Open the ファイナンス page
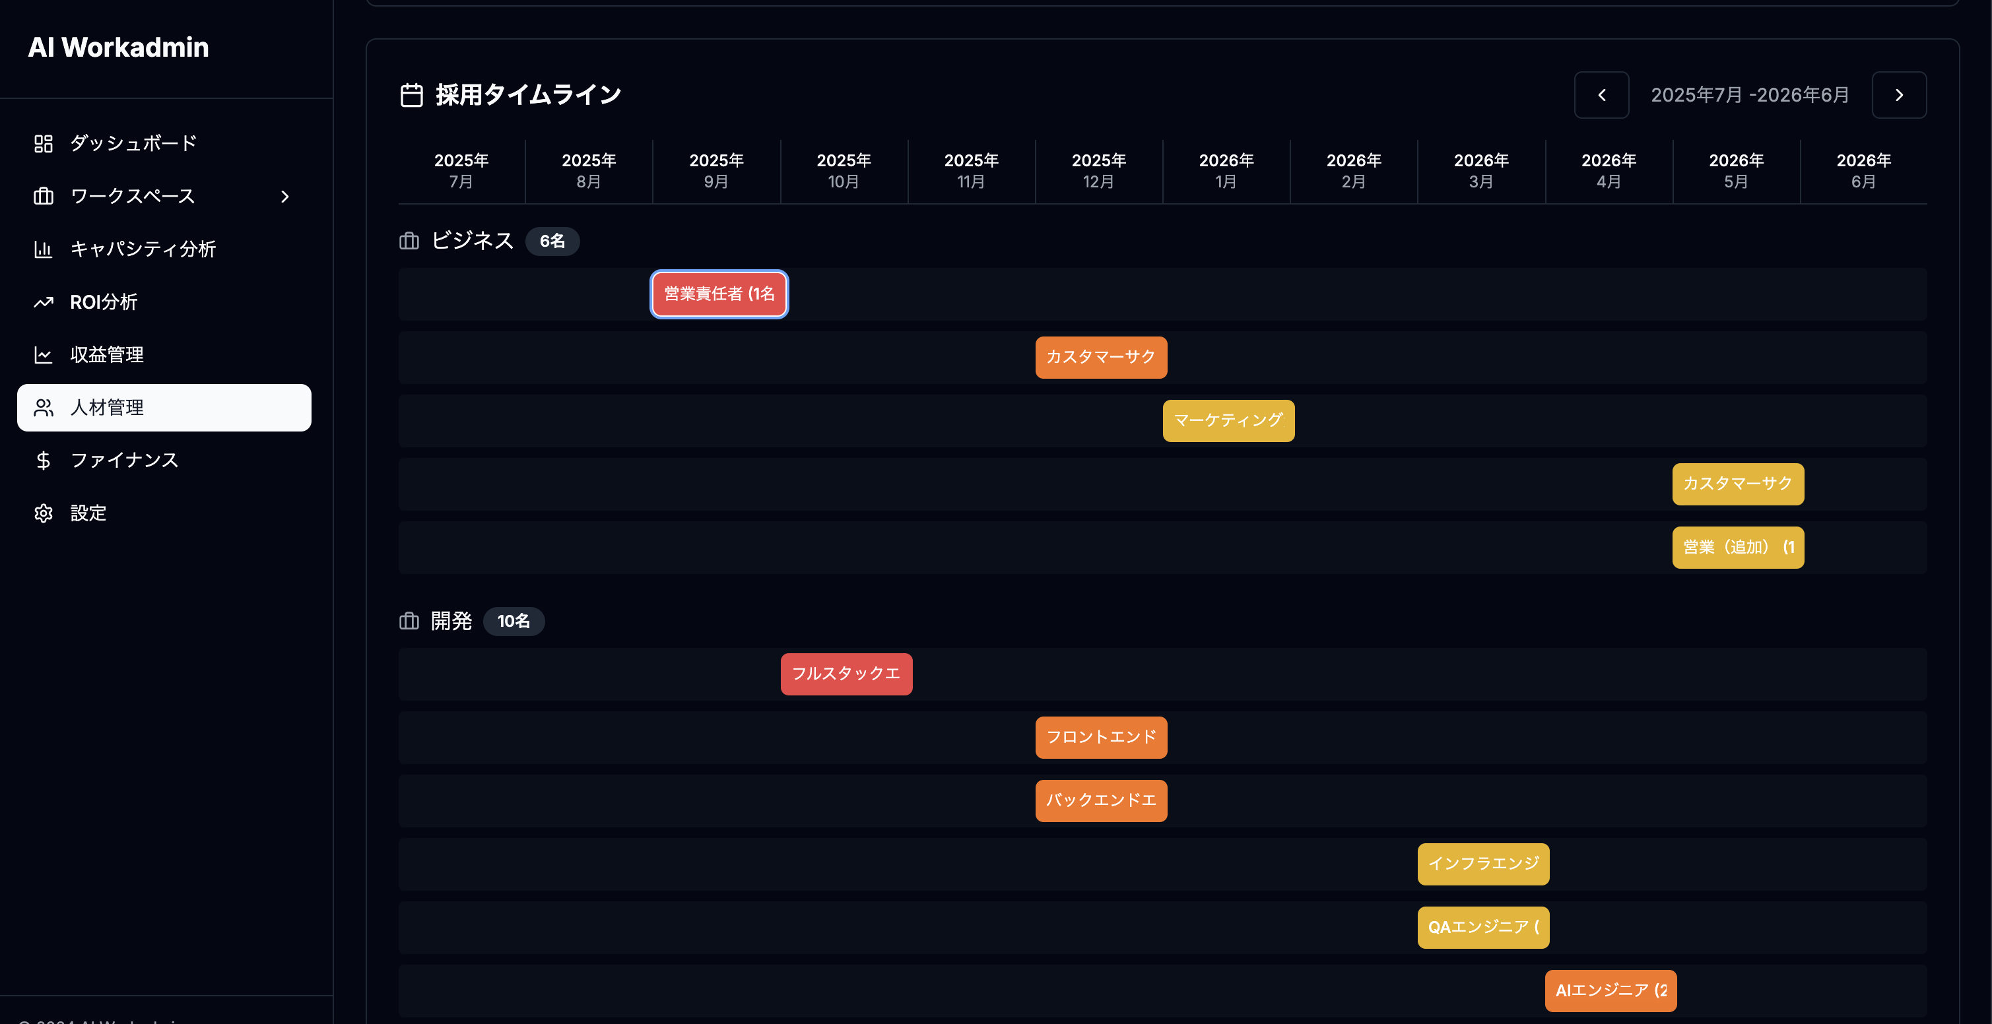This screenshot has width=1992, height=1024. (164, 461)
